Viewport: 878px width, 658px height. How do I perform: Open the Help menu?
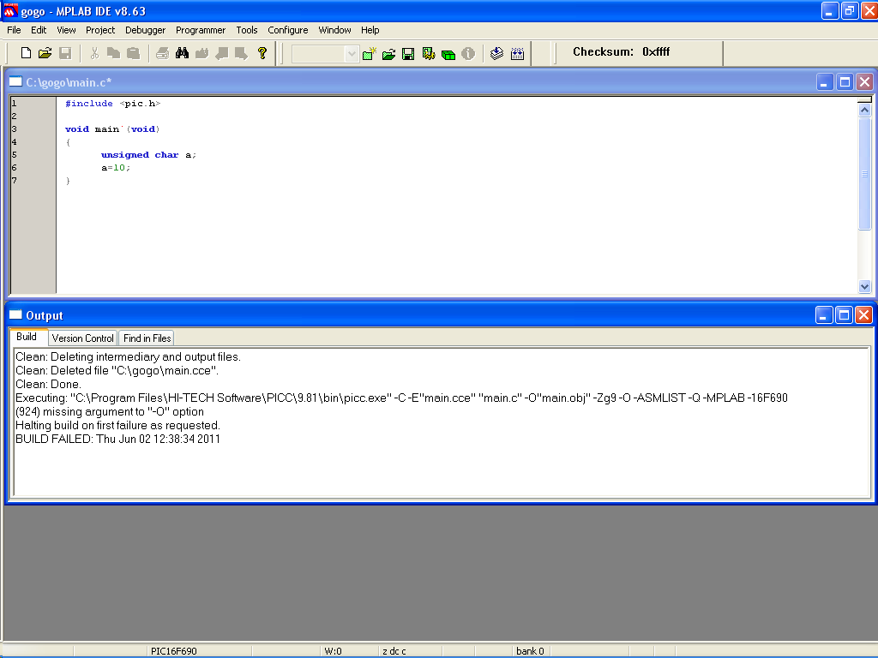pos(370,30)
